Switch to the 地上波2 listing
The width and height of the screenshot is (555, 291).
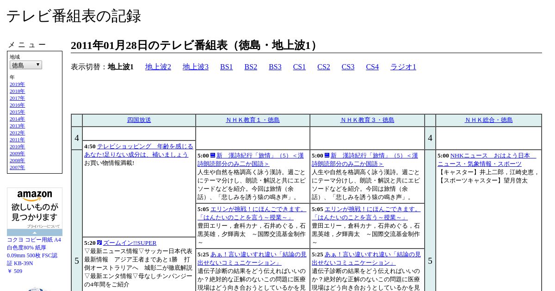tap(158, 67)
